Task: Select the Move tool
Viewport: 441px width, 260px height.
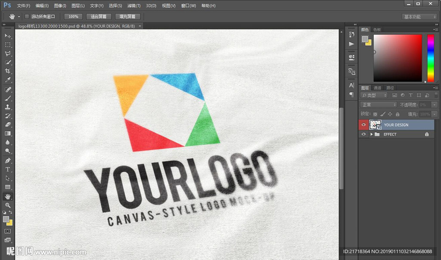Action: point(8,37)
